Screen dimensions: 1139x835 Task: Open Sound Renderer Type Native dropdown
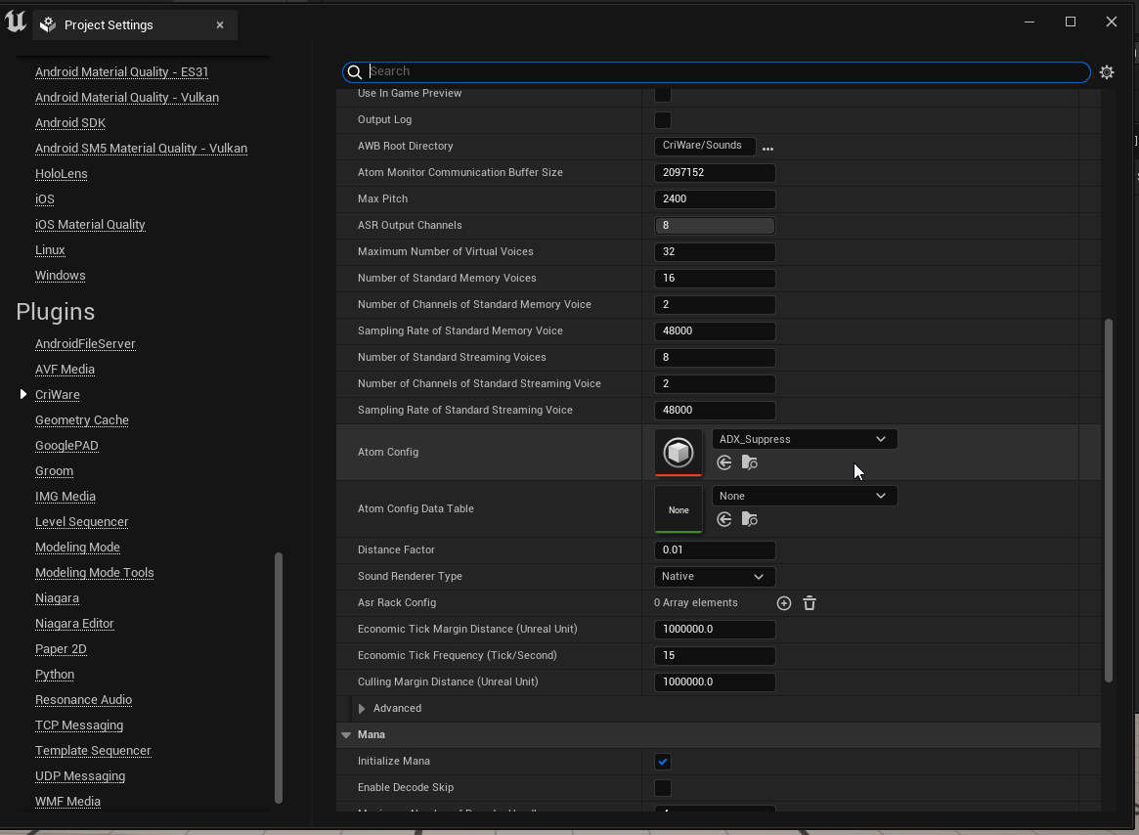pyautogui.click(x=714, y=576)
